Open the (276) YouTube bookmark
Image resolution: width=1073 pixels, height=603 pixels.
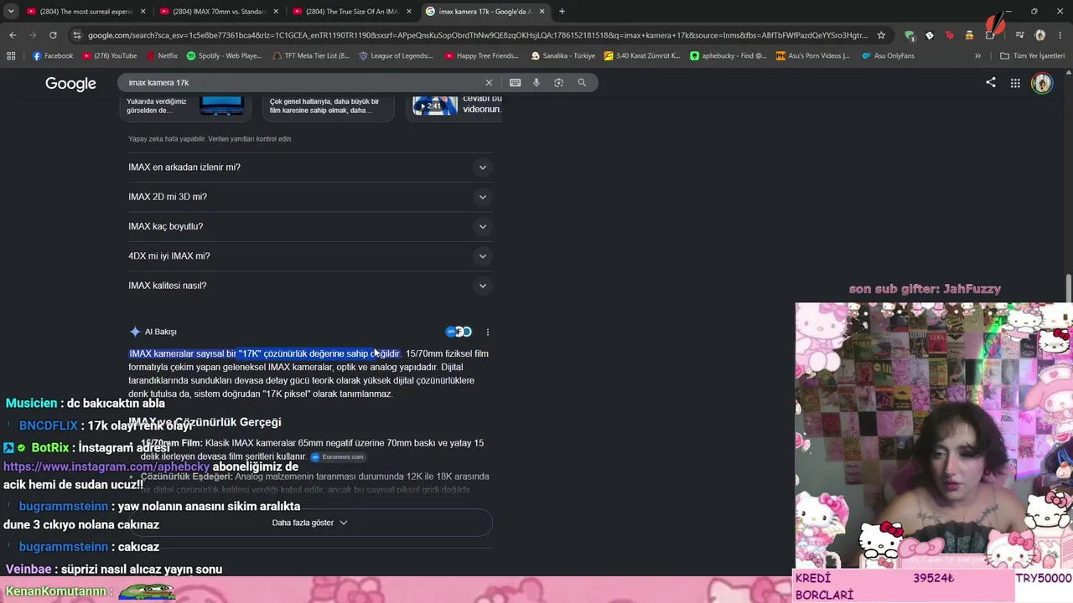(109, 56)
